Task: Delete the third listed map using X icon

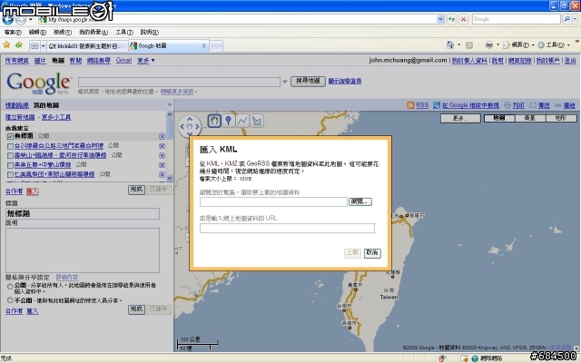Action: [x=162, y=155]
